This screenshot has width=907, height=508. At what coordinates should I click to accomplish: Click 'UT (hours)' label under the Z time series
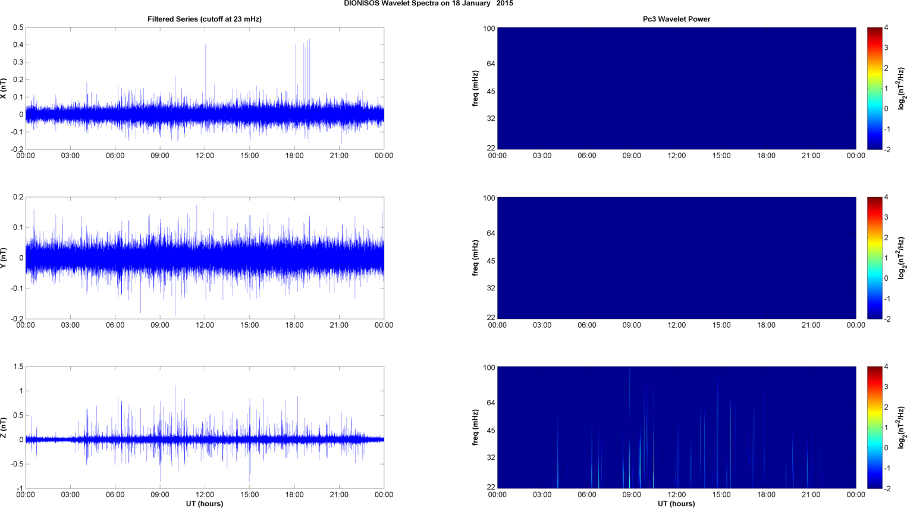[205, 503]
